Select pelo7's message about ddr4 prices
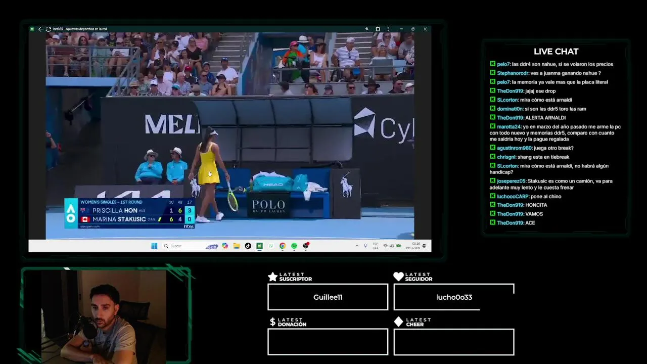This screenshot has width=647, height=364. tap(551, 64)
